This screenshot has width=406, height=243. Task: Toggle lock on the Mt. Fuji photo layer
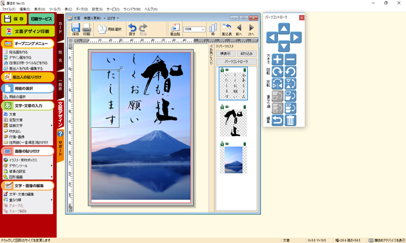click(220, 144)
